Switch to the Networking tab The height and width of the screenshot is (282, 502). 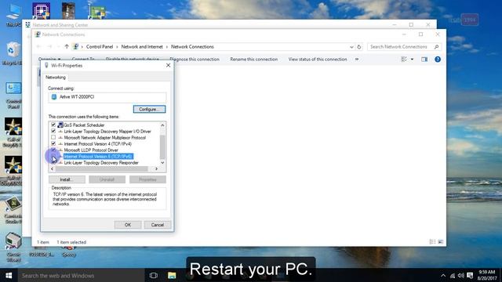click(56, 78)
